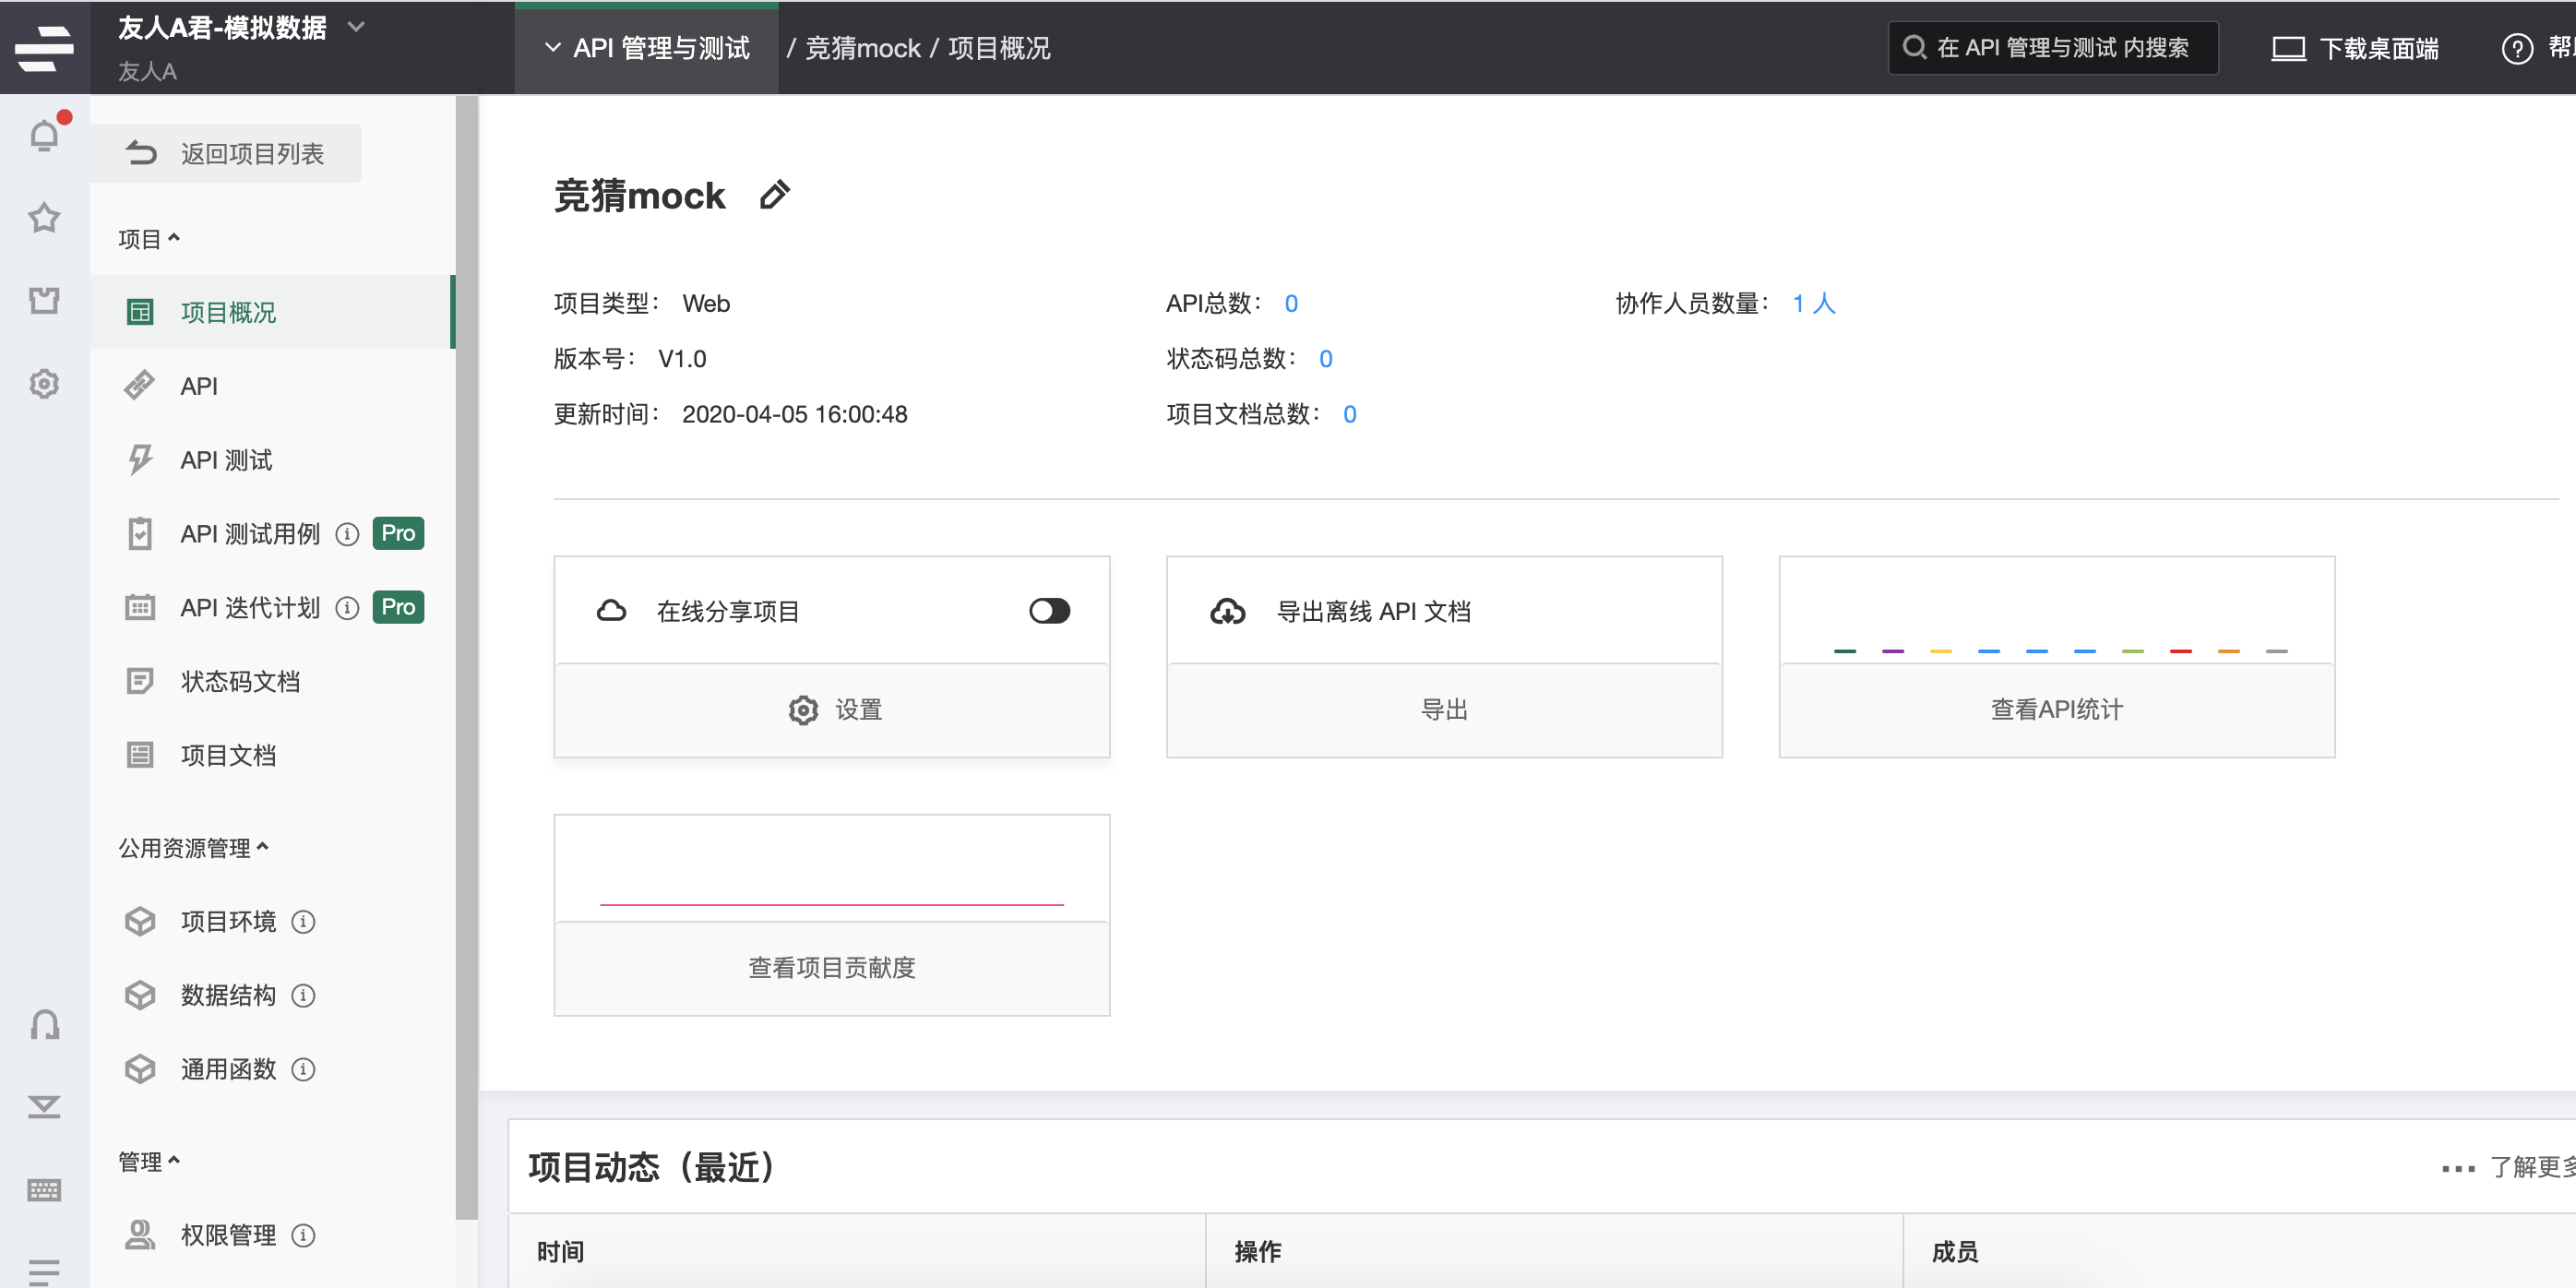Open 通用函数 in the sidebar
Screen dimensions: 2576x1288
pos(228,1068)
